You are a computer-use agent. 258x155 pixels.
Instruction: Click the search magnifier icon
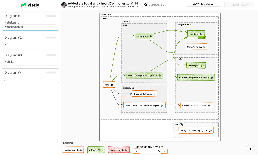point(146,5)
